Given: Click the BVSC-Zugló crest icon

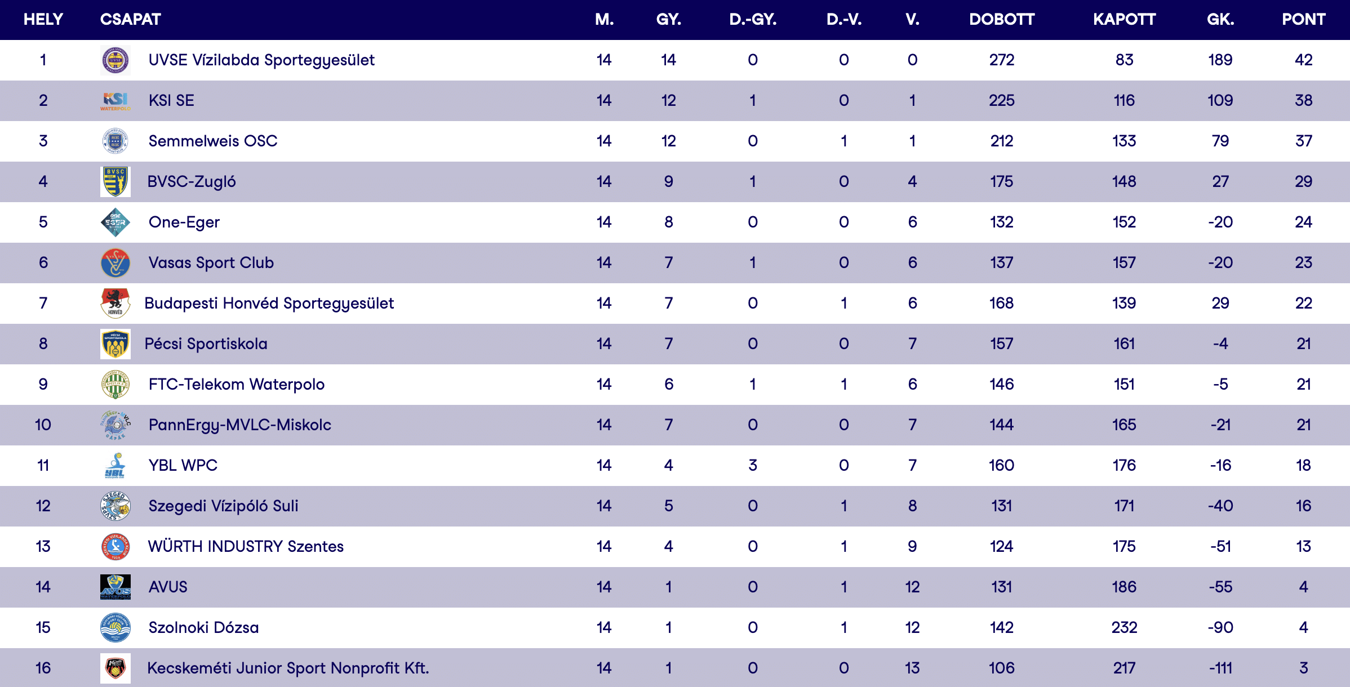Looking at the screenshot, I should click(115, 182).
